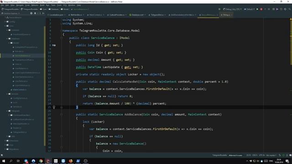Switch to the Database.conf tab
292x164 pixels.
click(x=137, y=15)
